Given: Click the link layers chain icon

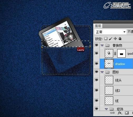Looking at the screenshot, I should click(112, 113).
